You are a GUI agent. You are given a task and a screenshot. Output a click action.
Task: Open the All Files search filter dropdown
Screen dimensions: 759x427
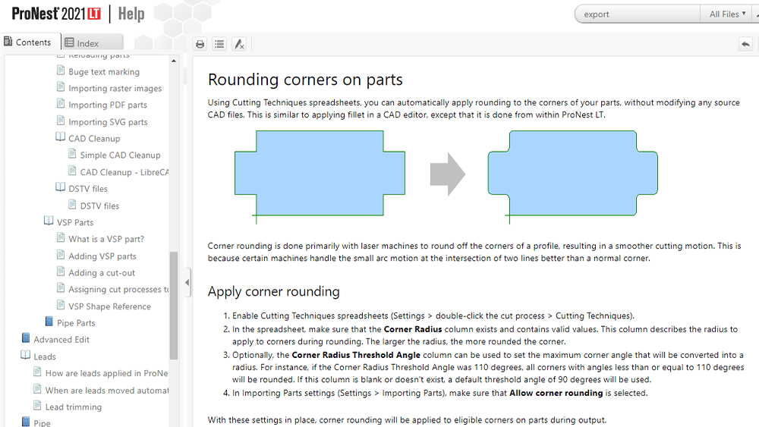click(727, 14)
